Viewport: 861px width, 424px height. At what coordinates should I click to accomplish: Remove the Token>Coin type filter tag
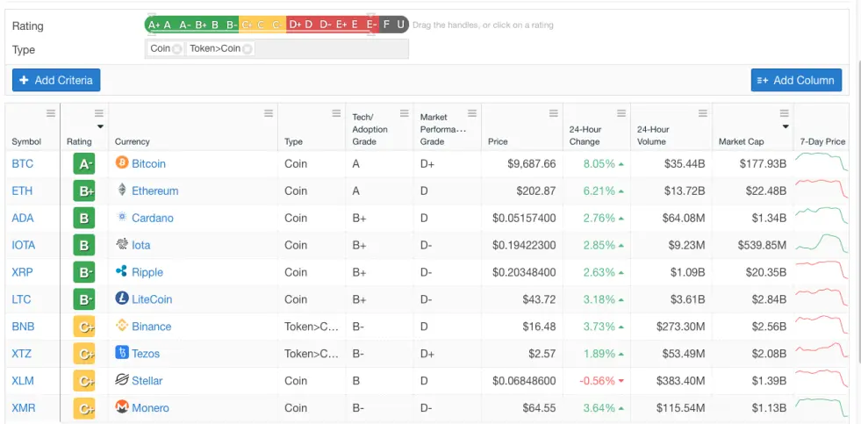248,49
